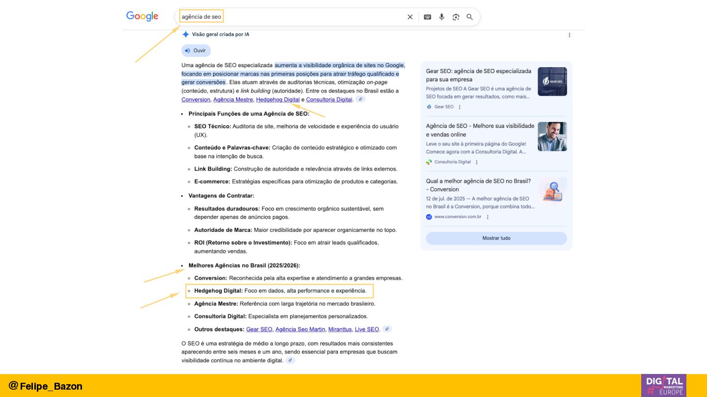Click link chip after Consultoria Digital

pyautogui.click(x=360, y=99)
